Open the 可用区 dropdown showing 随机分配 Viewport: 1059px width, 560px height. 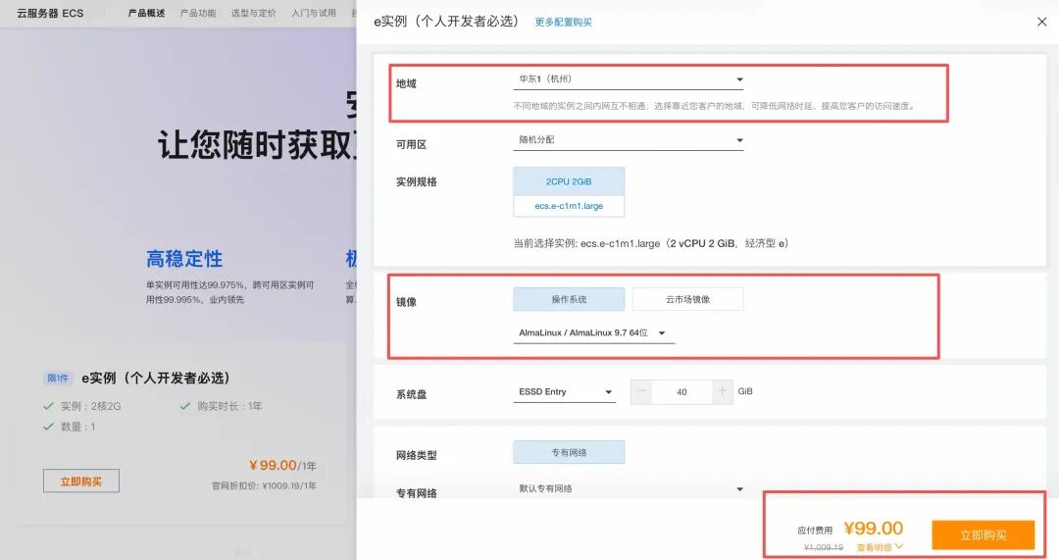[629, 140]
